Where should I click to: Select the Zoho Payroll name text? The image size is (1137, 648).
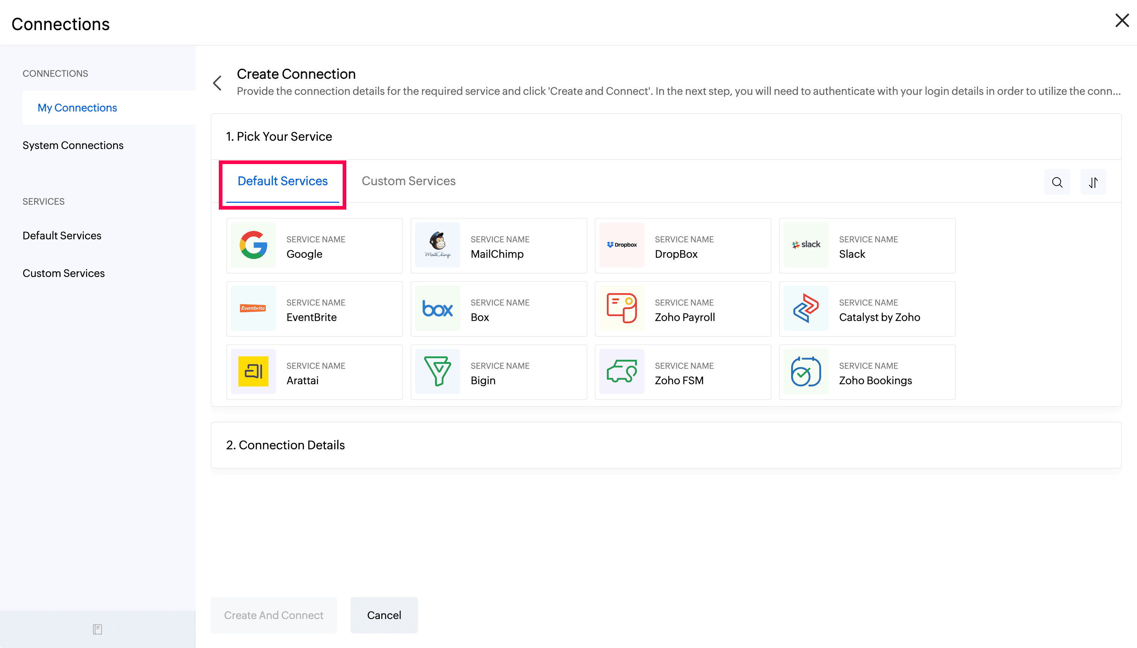click(685, 317)
